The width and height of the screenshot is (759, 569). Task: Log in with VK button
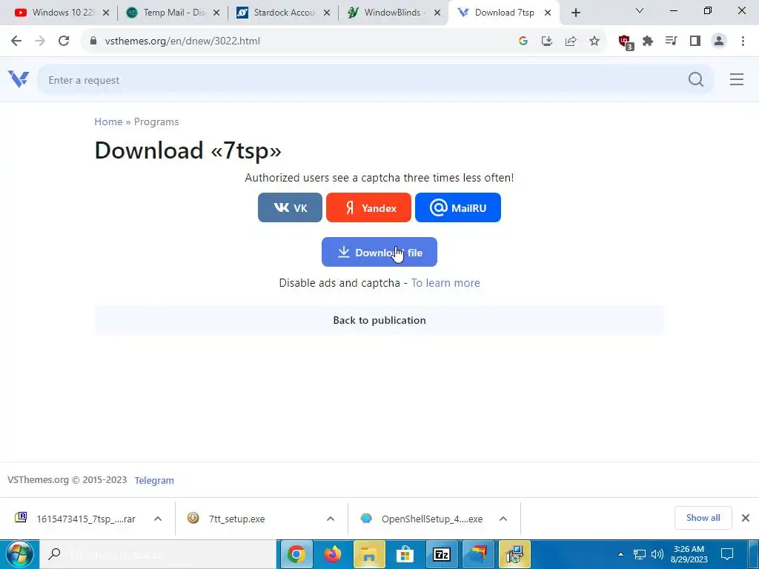290,207
